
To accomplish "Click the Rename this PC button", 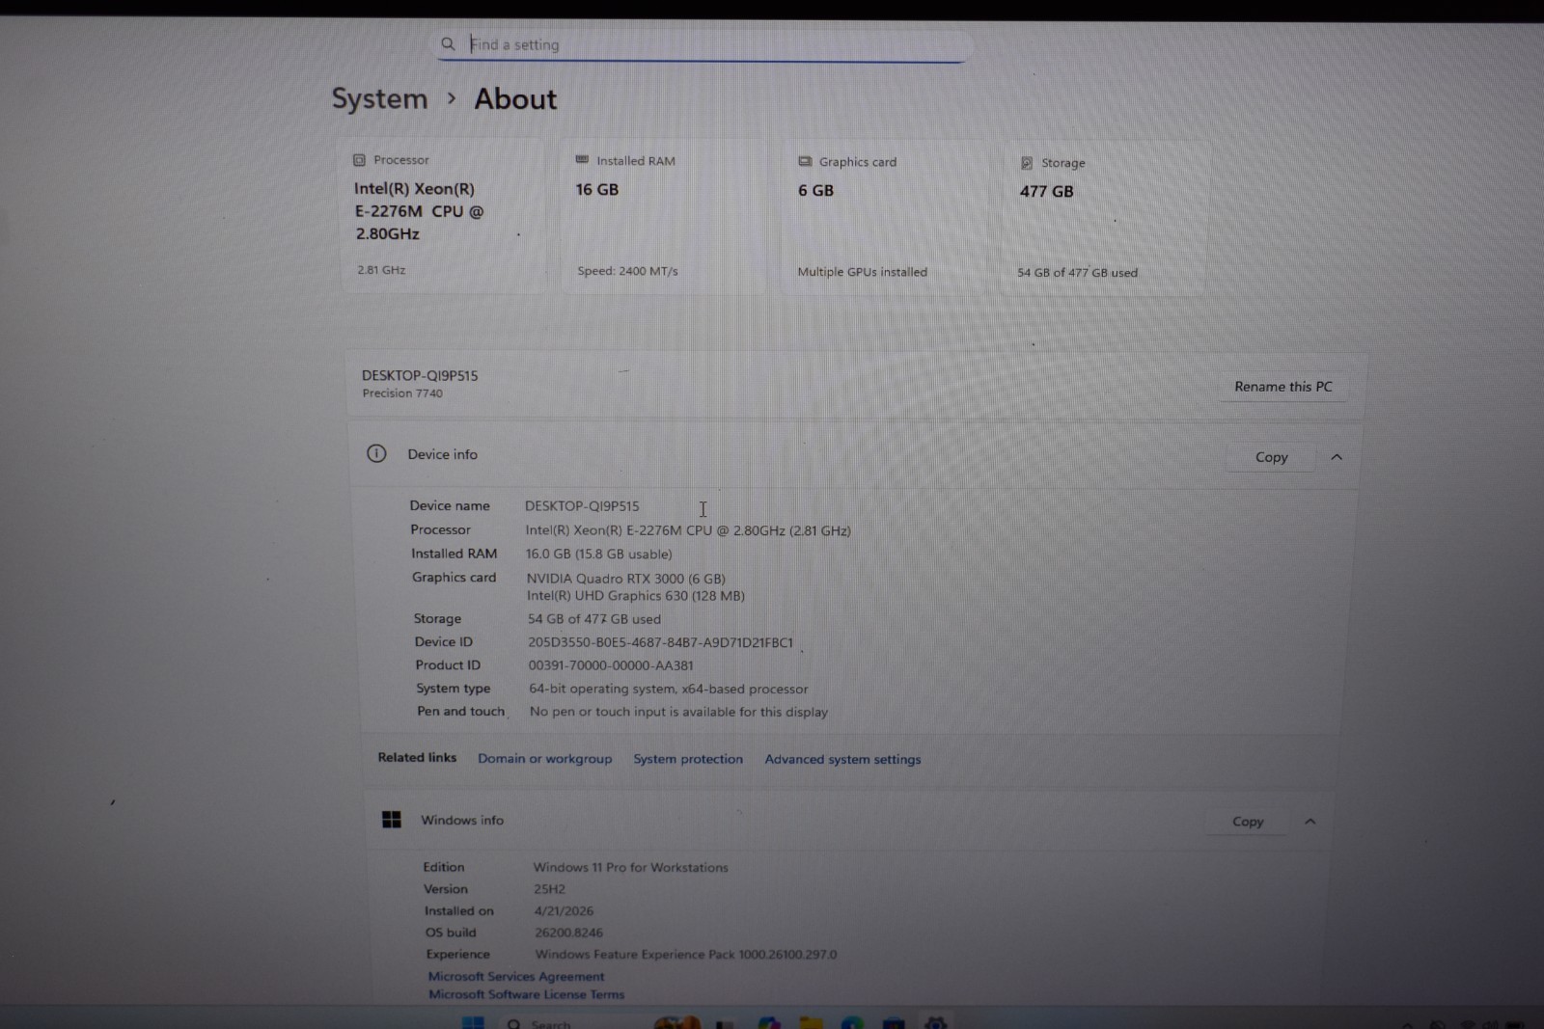I will pos(1282,387).
